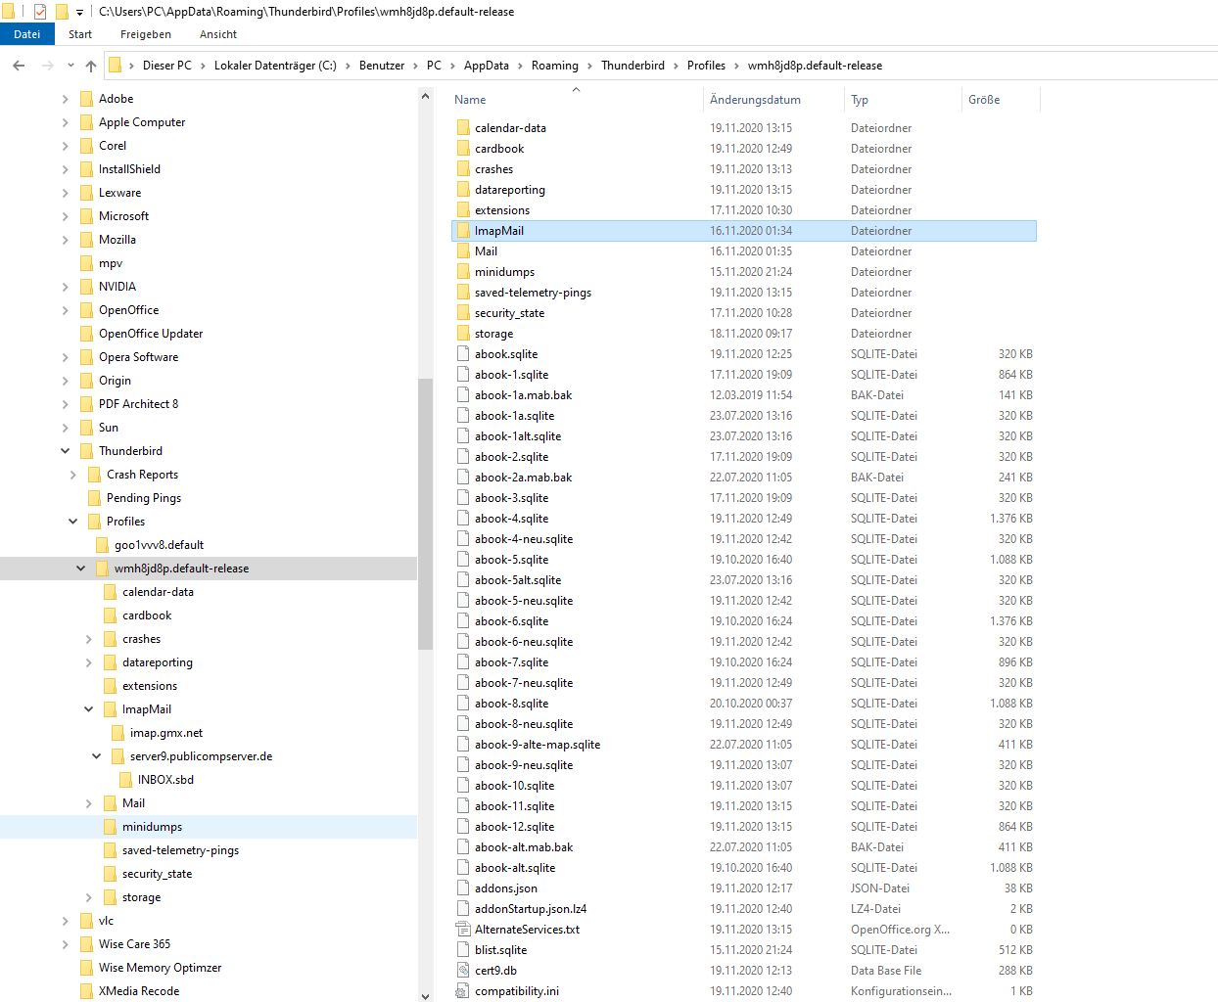Select the datareporting folder in file list
The height and width of the screenshot is (1002, 1218).
510,190
